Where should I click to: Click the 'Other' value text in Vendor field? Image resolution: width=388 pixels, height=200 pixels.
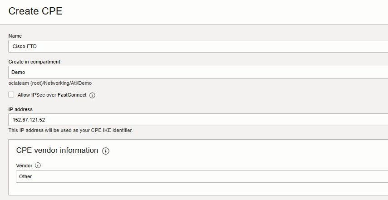pos(25,176)
